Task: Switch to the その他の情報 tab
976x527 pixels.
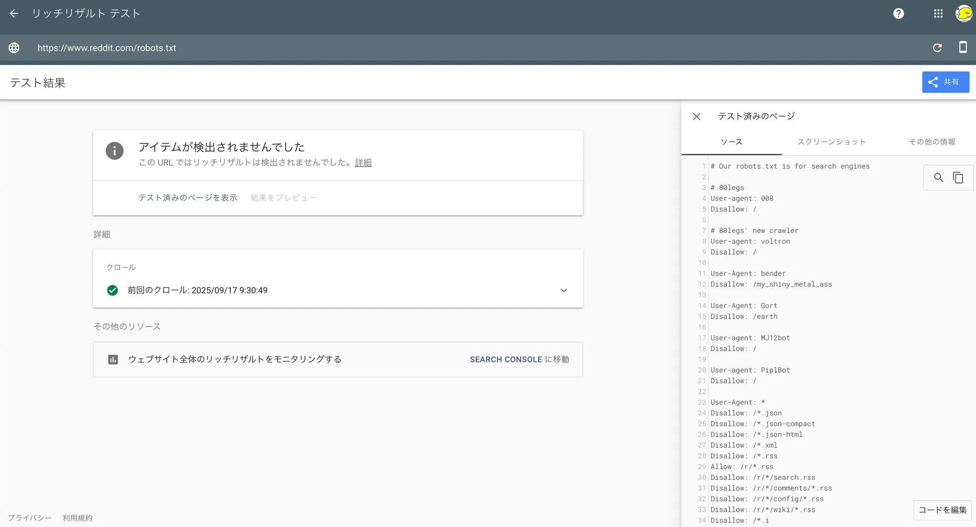Action: [x=932, y=142]
